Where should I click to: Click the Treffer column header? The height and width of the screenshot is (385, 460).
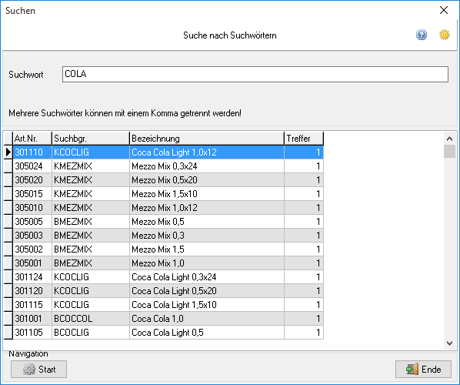click(x=304, y=139)
